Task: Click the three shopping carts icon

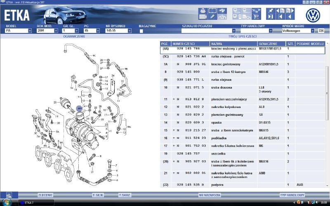Action: [256, 11]
